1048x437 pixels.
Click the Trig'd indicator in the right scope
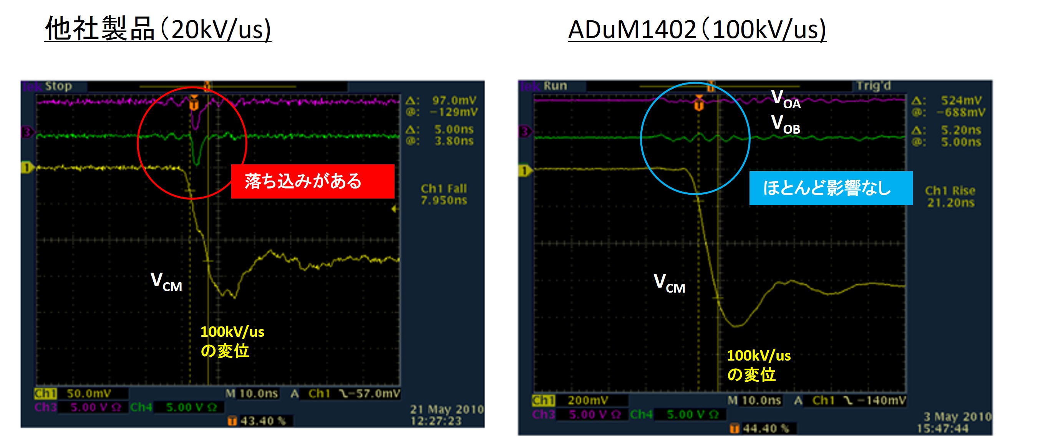pyautogui.click(x=874, y=86)
